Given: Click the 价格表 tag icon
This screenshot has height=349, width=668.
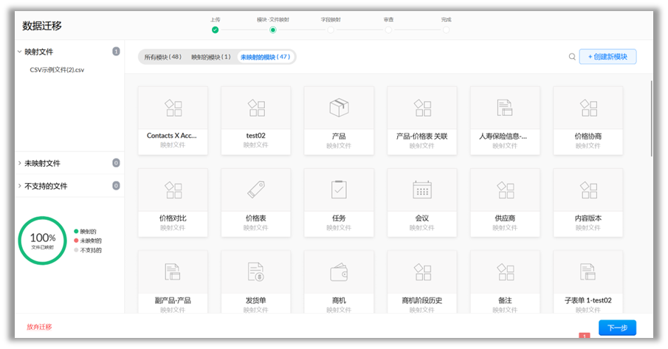Looking at the screenshot, I should 255,190.
